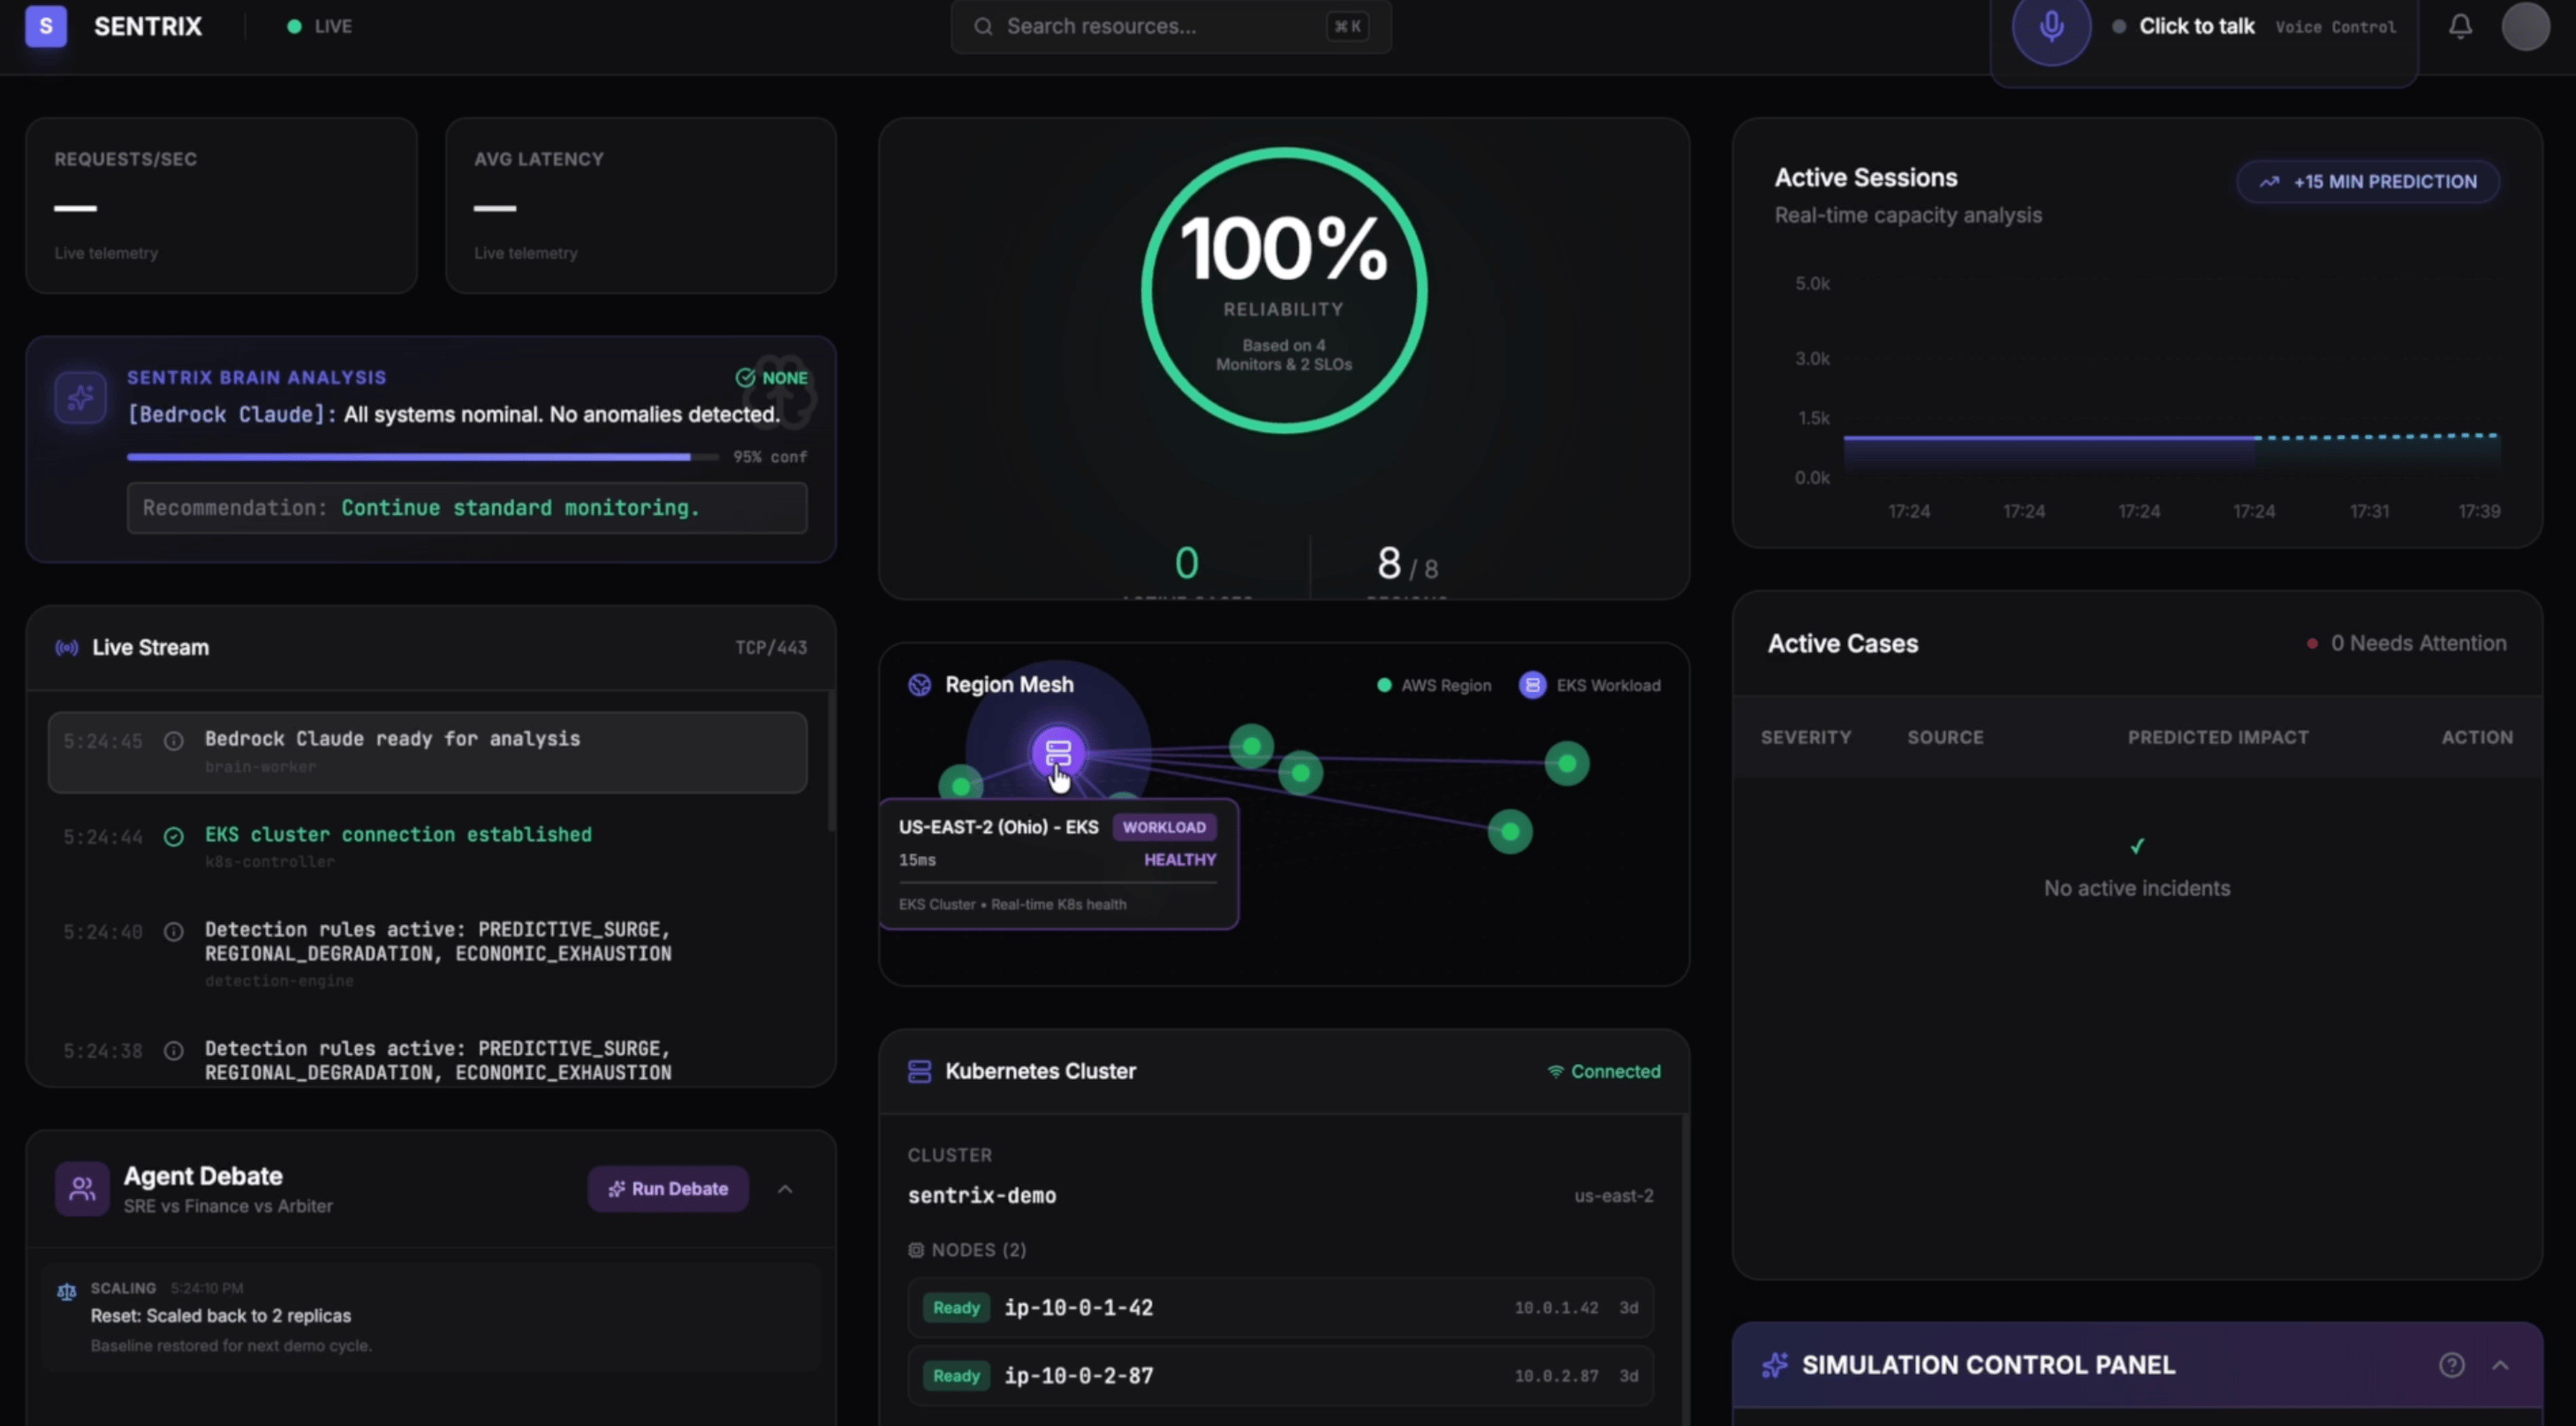Toggle Click to talk voice control

tap(2196, 27)
